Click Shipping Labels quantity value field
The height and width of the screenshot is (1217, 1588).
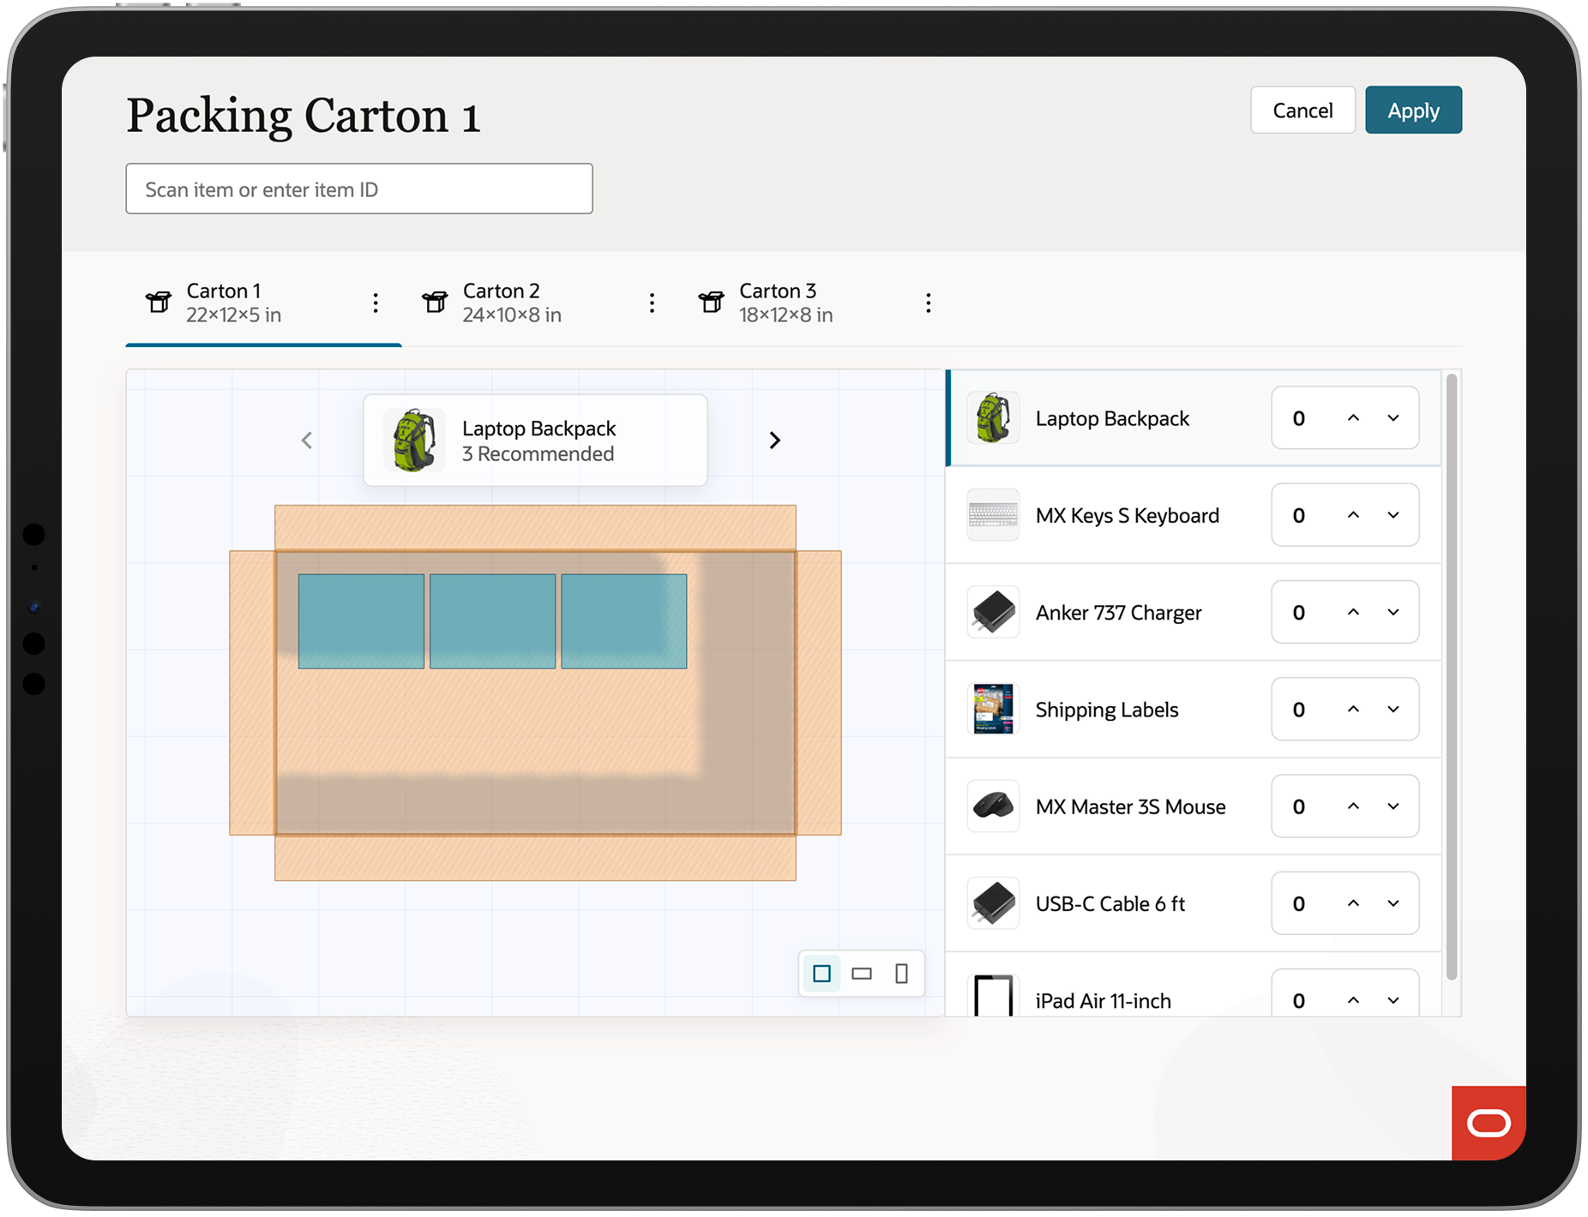(1299, 709)
